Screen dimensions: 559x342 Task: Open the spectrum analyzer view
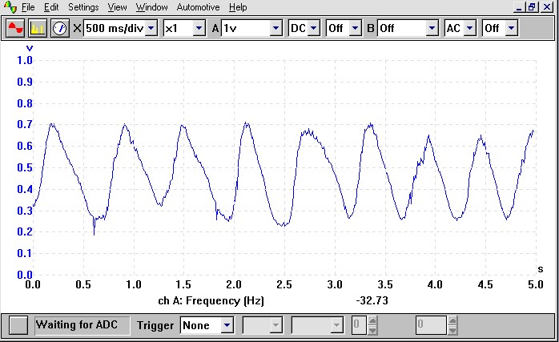[x=38, y=28]
